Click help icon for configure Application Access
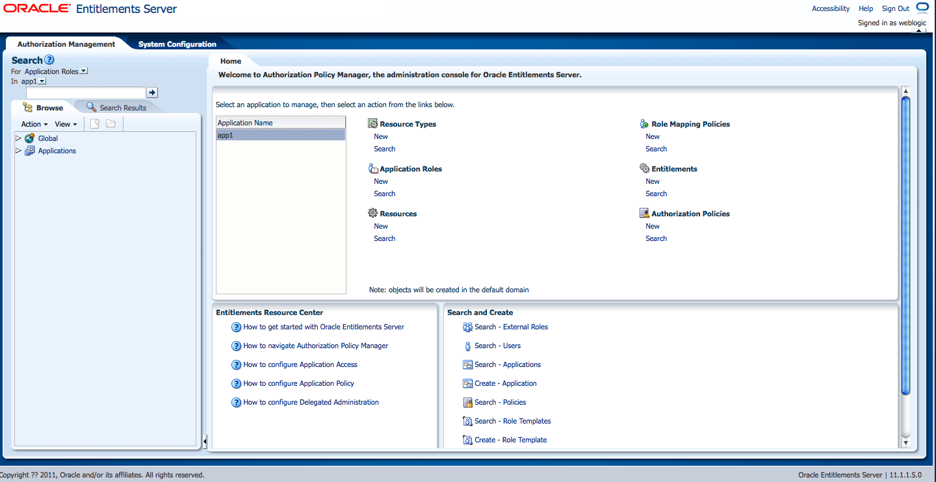This screenshot has width=936, height=482. 237,365
